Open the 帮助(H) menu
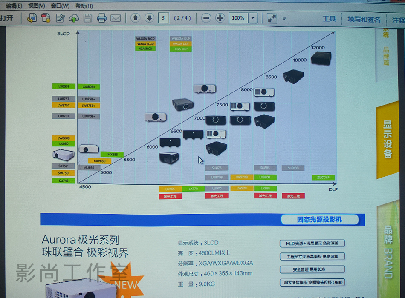This screenshot has width=405, height=298. (x=84, y=6)
